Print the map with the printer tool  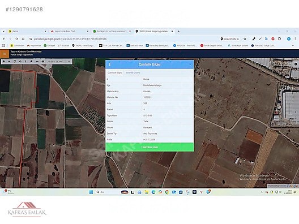click(42, 62)
